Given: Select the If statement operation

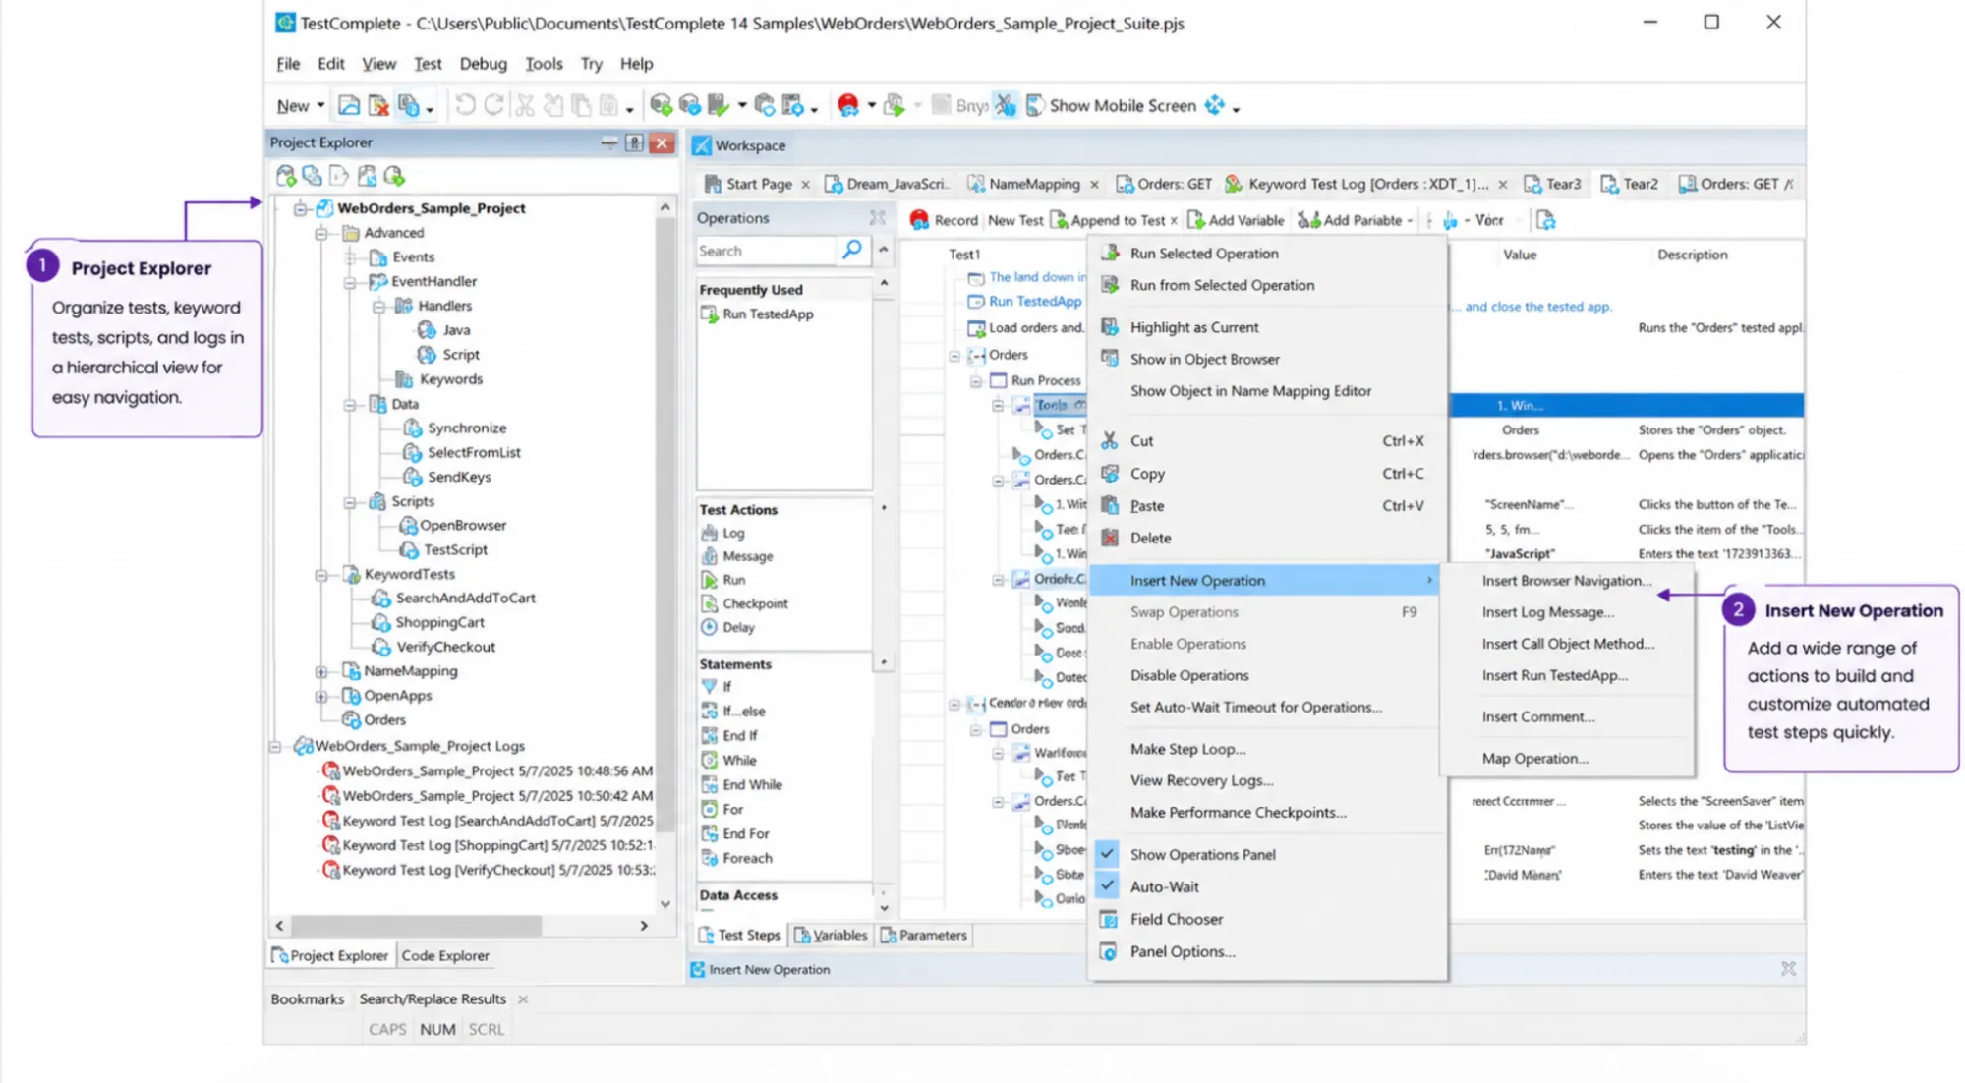Looking at the screenshot, I should (x=717, y=686).
